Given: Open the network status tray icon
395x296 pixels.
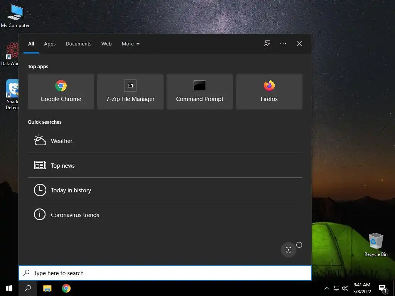Looking at the screenshot, I should pos(336,288).
